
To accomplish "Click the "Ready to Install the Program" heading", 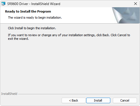I will (28, 11).
